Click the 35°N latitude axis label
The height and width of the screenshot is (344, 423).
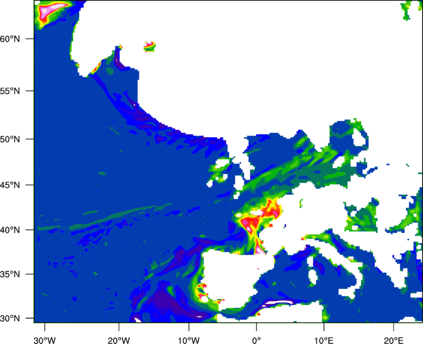(x=10, y=274)
